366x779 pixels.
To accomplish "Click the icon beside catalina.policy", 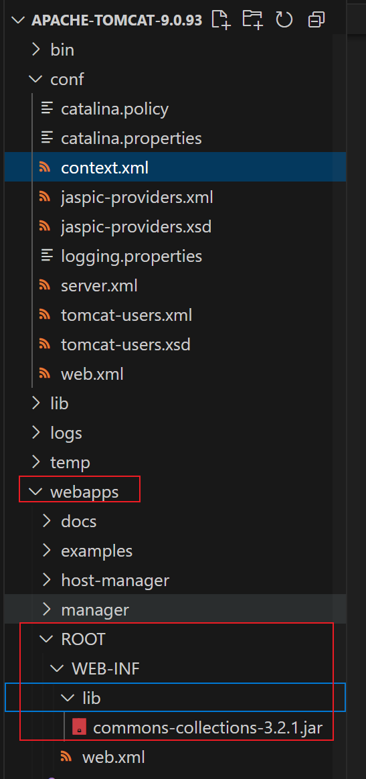I will coord(48,109).
